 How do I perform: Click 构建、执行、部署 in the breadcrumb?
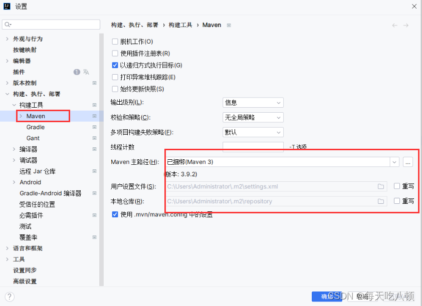tap(134, 25)
